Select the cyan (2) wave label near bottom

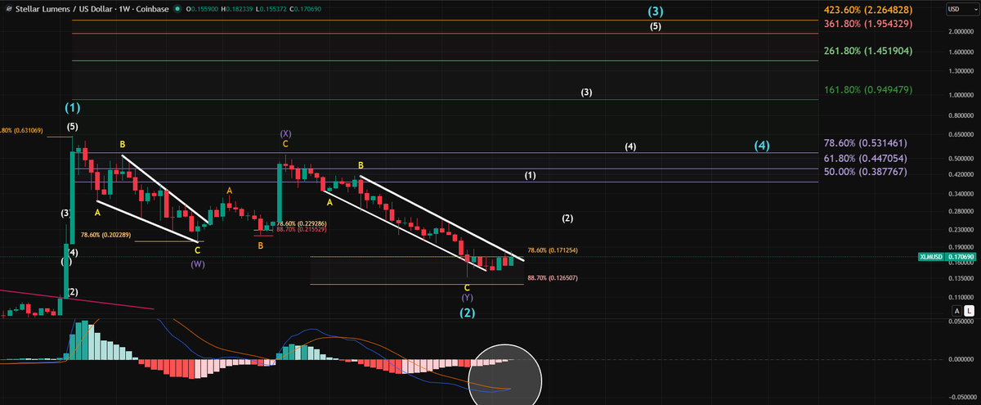pos(467,313)
